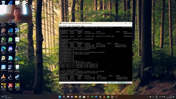Open WhatsApp desktop shortcut
This screenshot has width=176, height=99.
click(10, 40)
